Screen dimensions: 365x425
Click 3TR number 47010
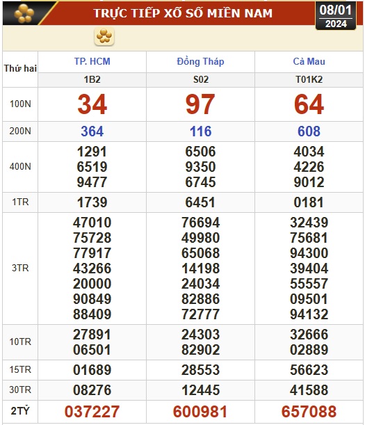[x=92, y=223]
